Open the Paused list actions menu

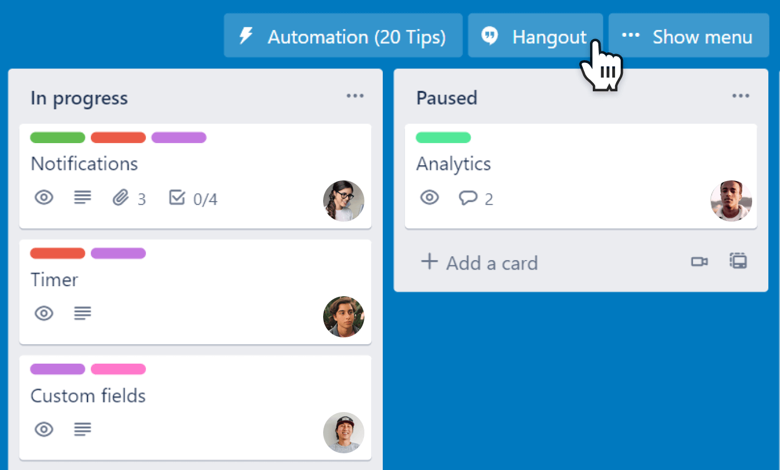coord(740,96)
